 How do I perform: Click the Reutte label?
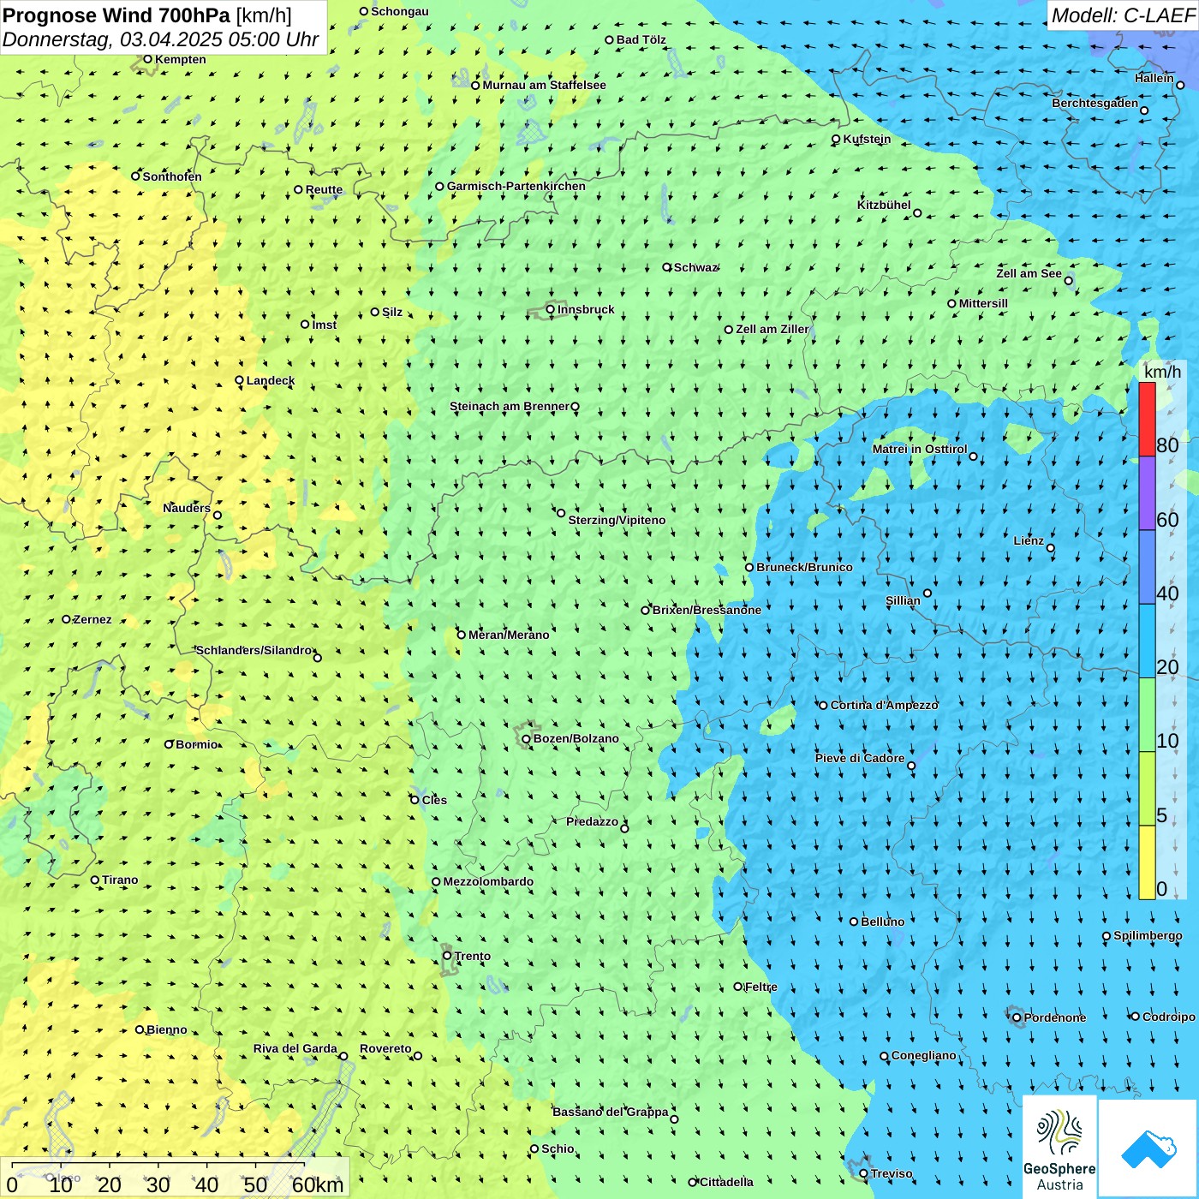pos(324,189)
